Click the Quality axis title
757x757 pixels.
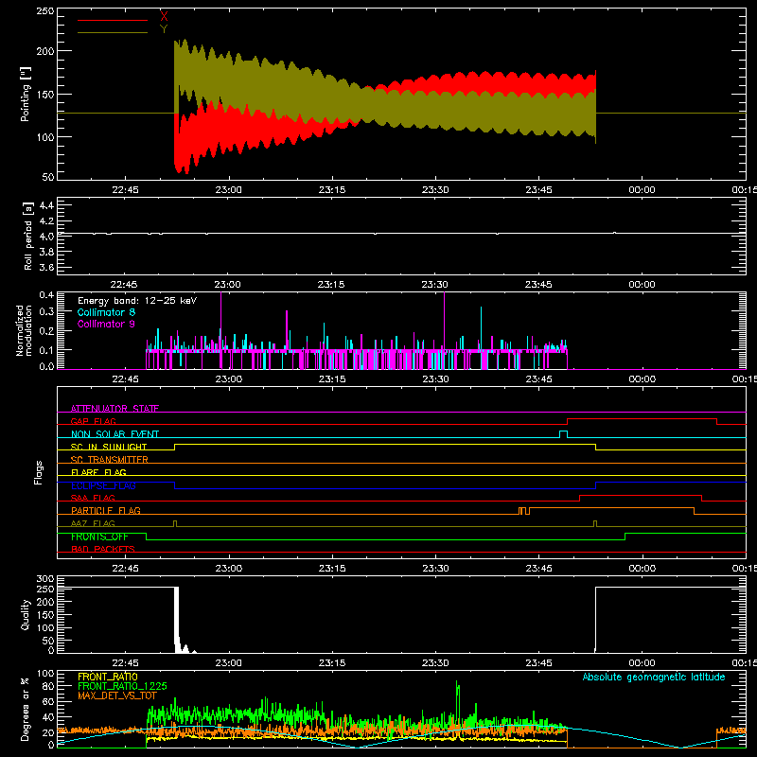tap(26, 614)
